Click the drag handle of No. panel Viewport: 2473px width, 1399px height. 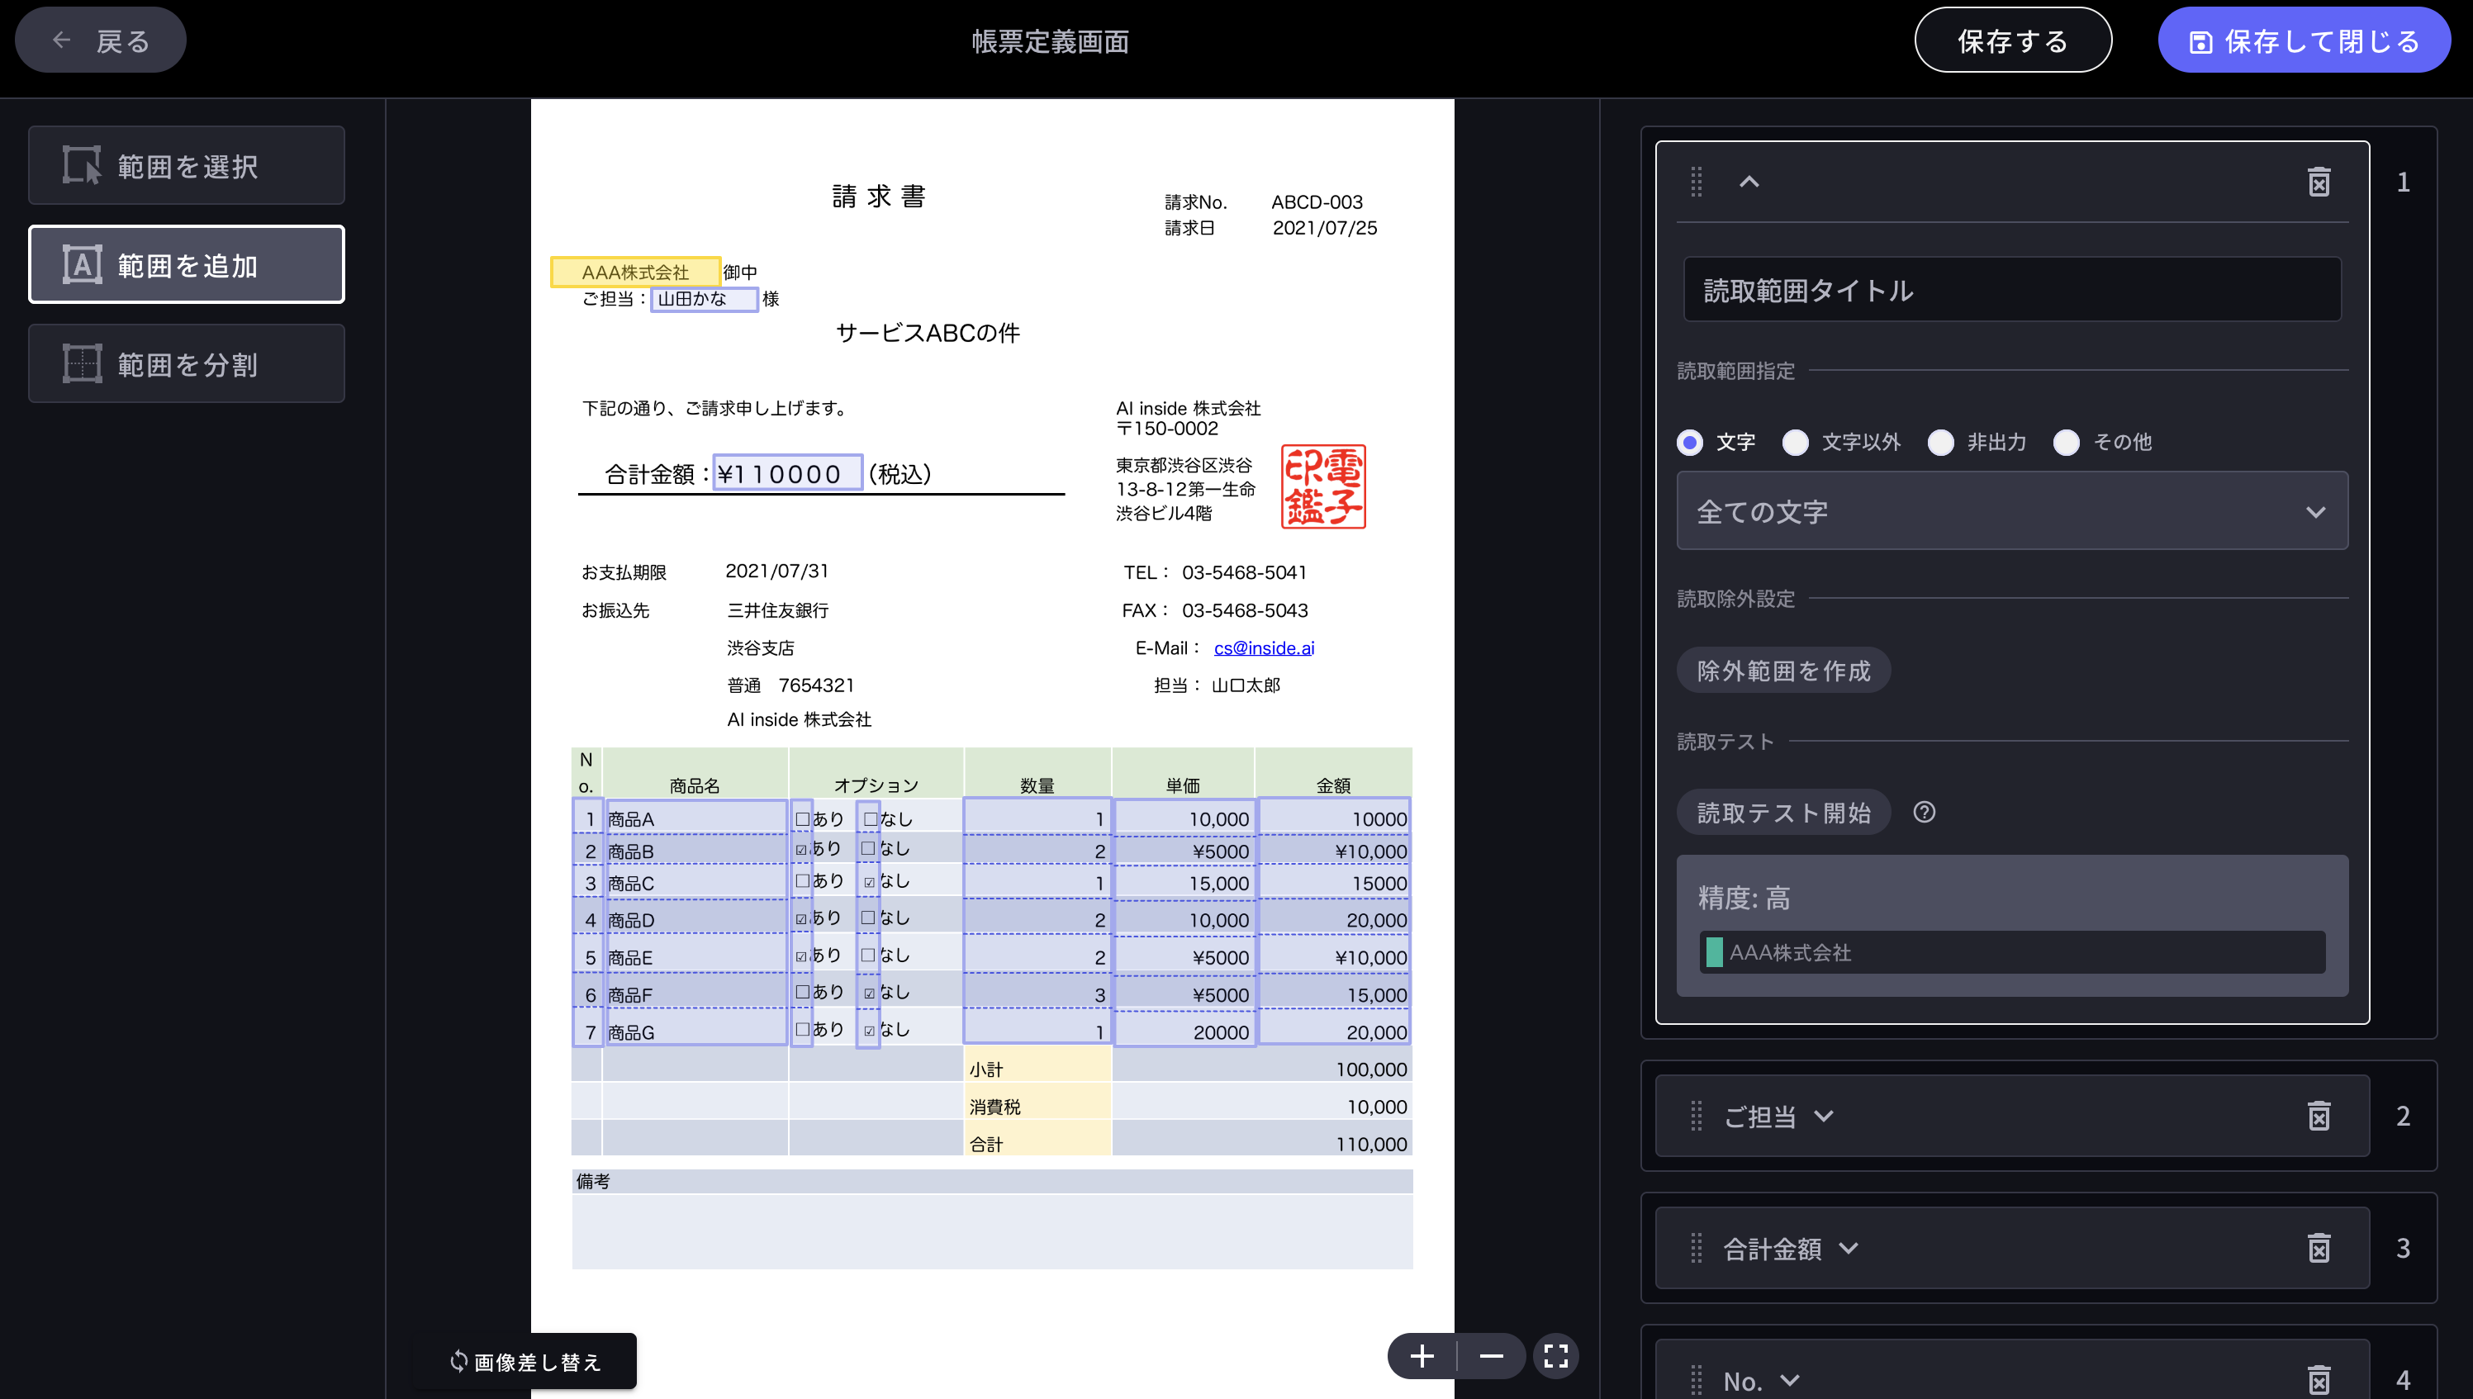1696,1381
